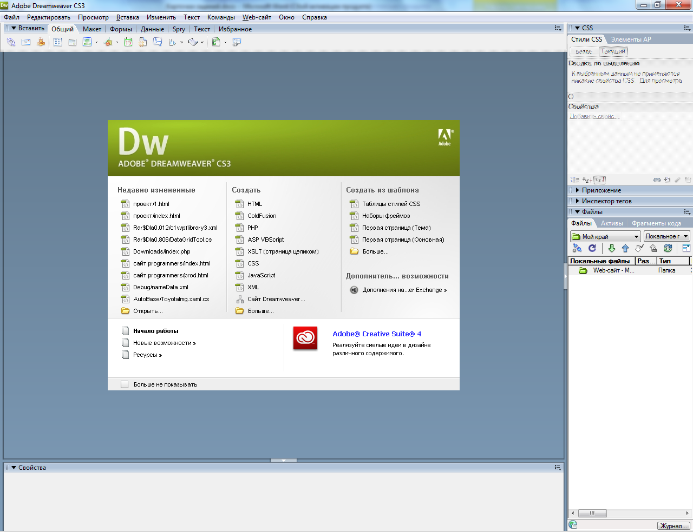Open the 'Локальное' view dropdown
The image size is (693, 532).
666,236
